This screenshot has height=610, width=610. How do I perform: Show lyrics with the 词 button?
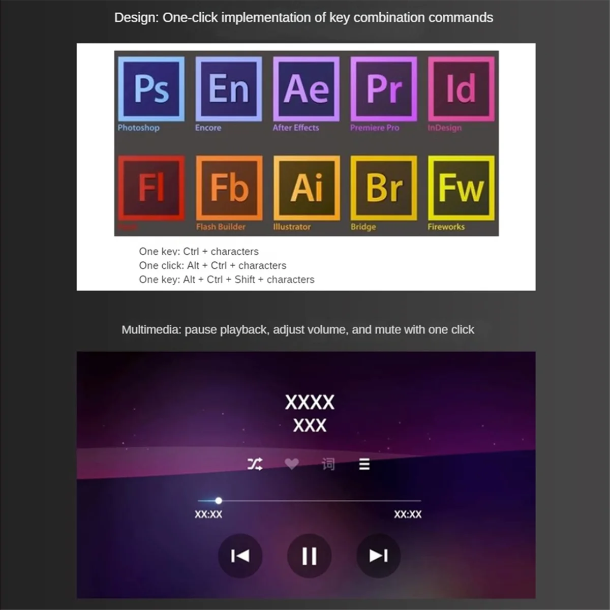coord(328,464)
